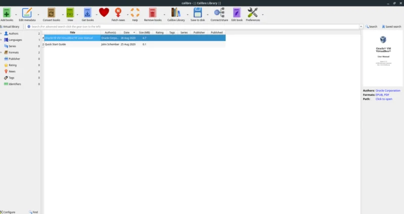Open the View book icon
This screenshot has width=404, height=214.
[70, 13]
